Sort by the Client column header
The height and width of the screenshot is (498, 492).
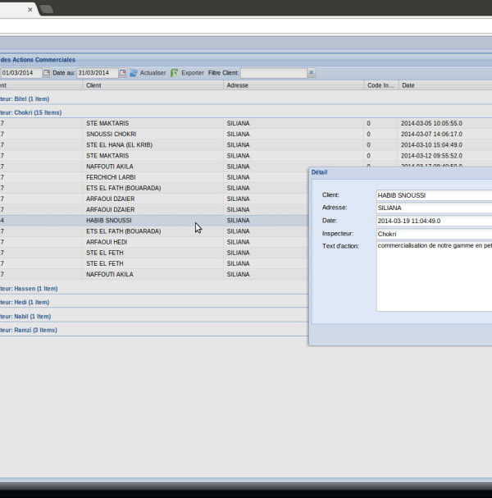click(153, 85)
